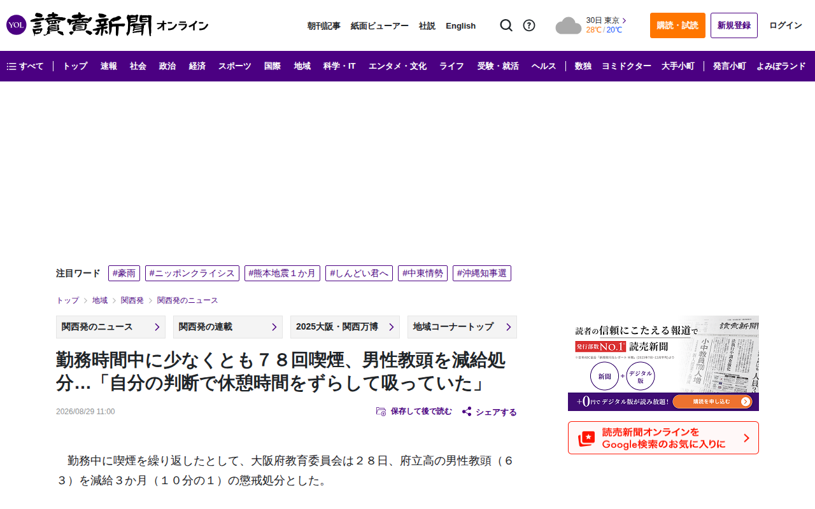
Task: Click the シェアする share icon
Action: coord(467,412)
